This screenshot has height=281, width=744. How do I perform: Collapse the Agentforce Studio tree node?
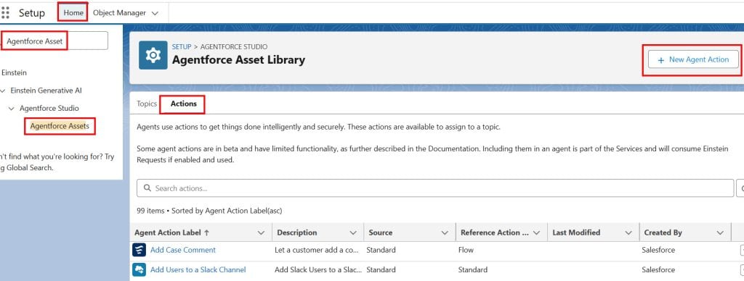point(12,109)
